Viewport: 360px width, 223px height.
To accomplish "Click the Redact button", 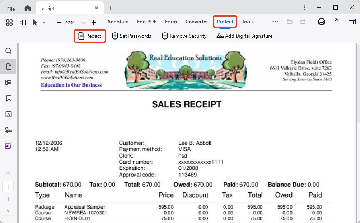I will click(x=90, y=36).
